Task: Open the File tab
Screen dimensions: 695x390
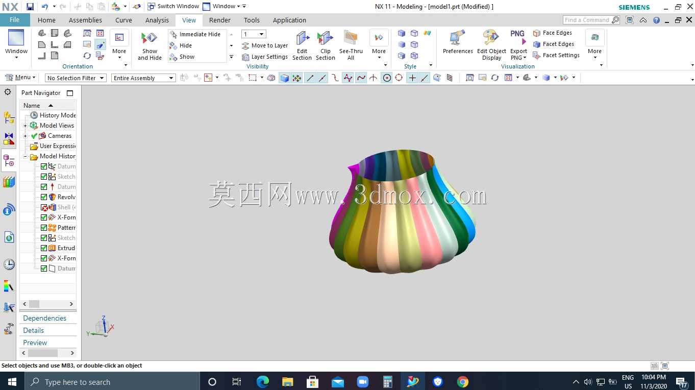Action: click(x=15, y=20)
